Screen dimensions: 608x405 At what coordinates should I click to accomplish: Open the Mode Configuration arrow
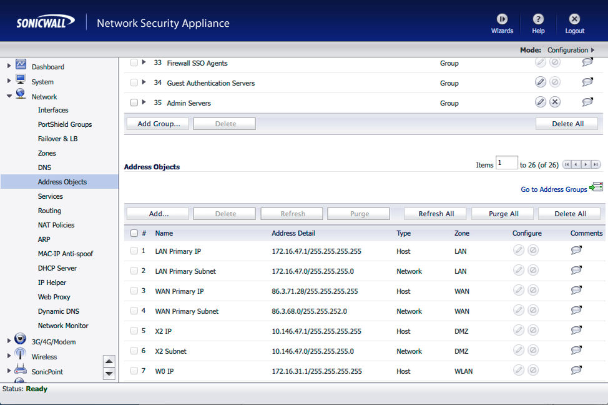pos(592,50)
